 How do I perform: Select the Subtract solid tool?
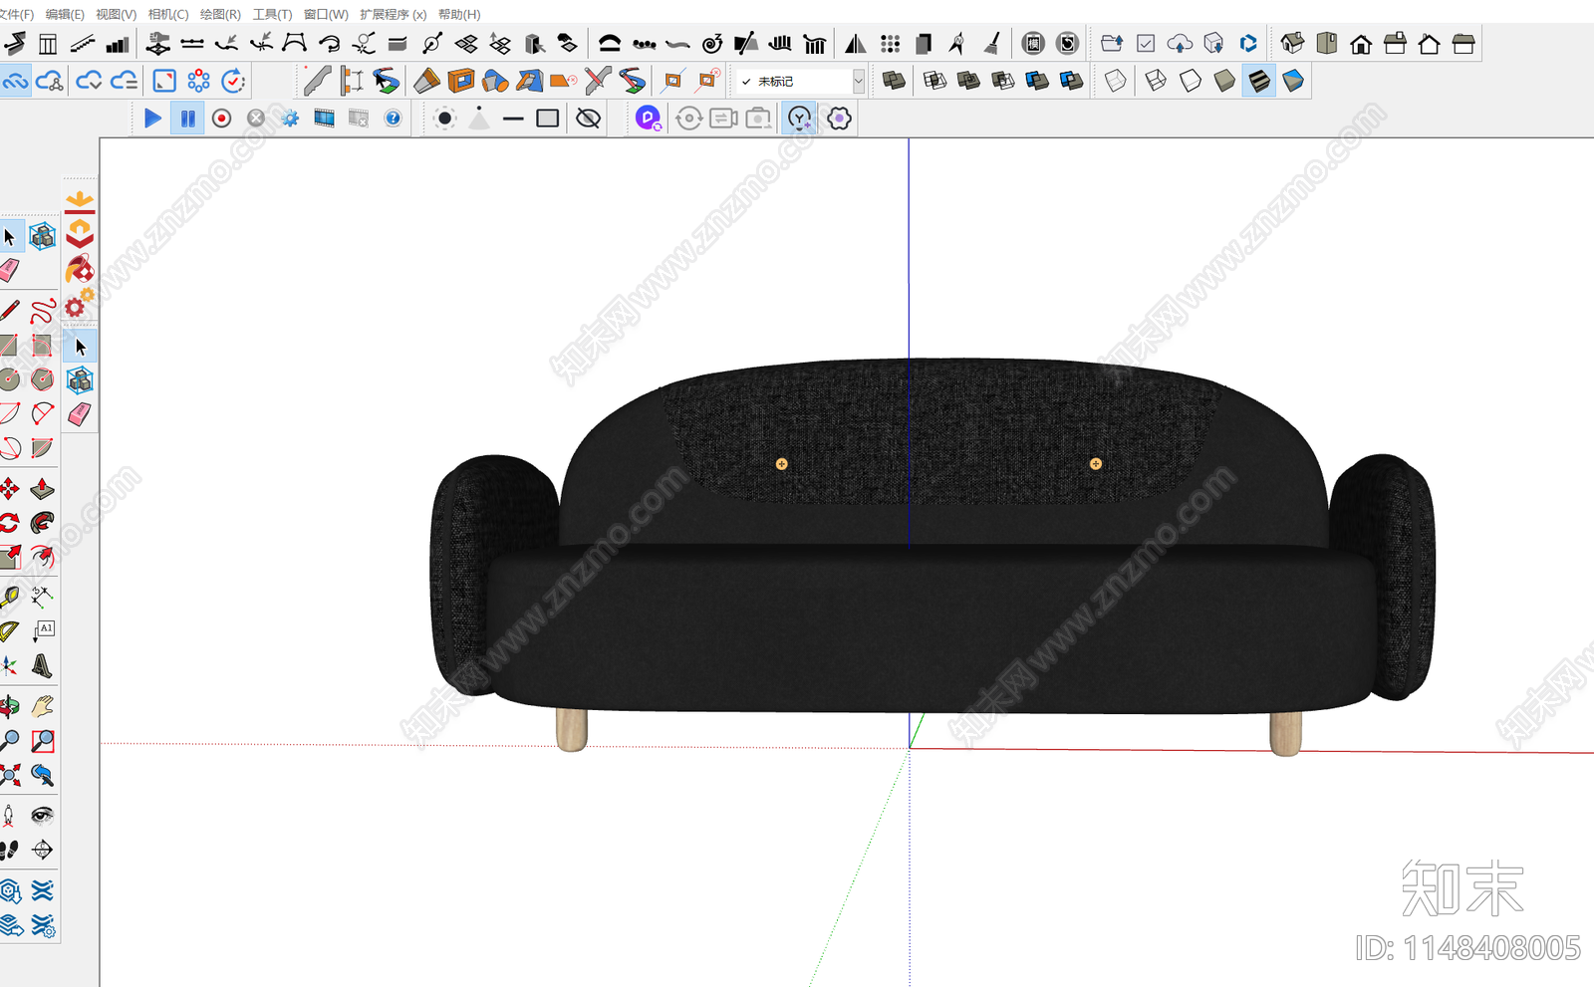click(1003, 81)
